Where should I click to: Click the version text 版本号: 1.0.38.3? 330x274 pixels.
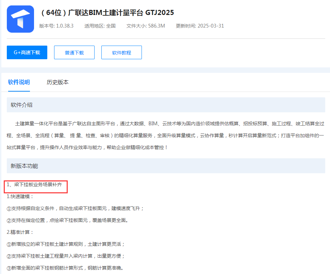click(56, 26)
